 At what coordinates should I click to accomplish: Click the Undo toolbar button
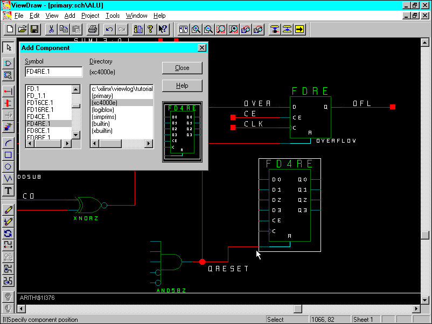109,29
